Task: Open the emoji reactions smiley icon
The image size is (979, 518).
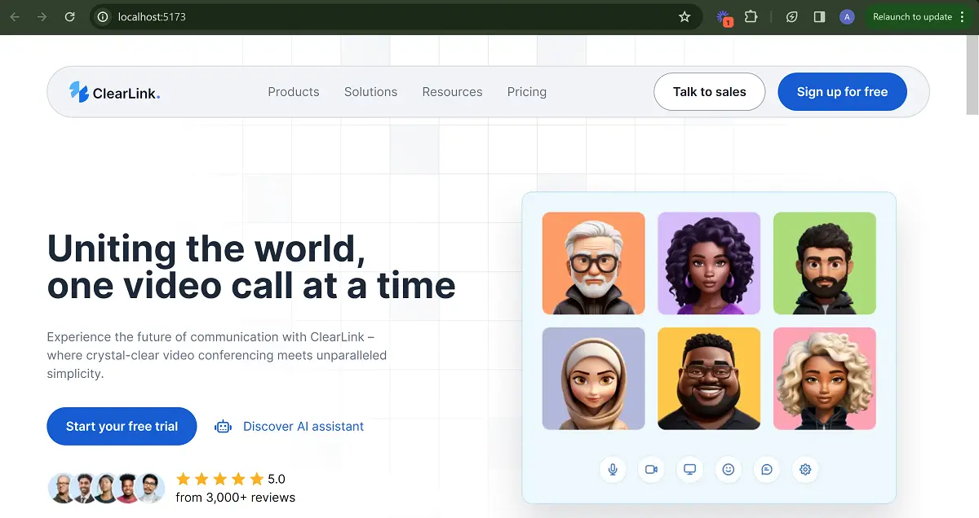Action: (x=729, y=469)
